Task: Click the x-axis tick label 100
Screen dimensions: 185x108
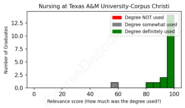Action: point(174,94)
